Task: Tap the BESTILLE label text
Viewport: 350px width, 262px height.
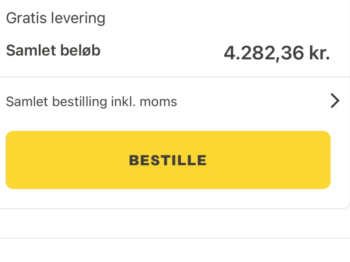Action: [168, 160]
